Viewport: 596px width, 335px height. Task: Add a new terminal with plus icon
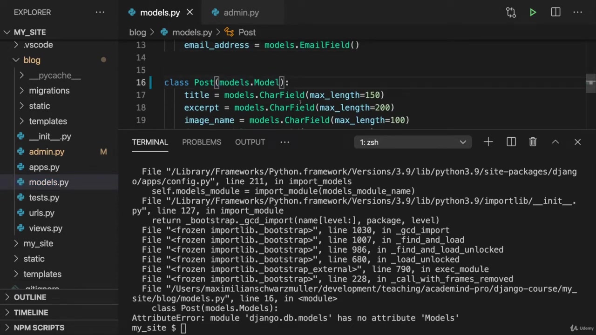488,142
